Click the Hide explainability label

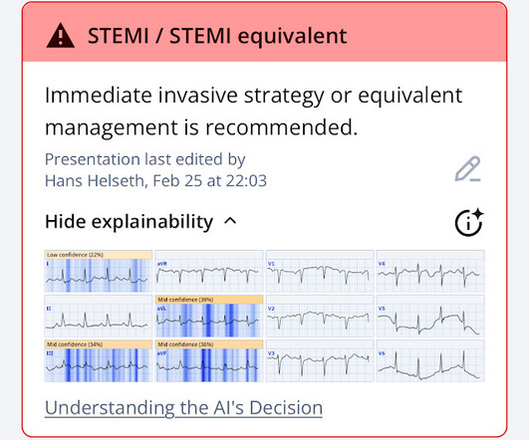tap(129, 222)
